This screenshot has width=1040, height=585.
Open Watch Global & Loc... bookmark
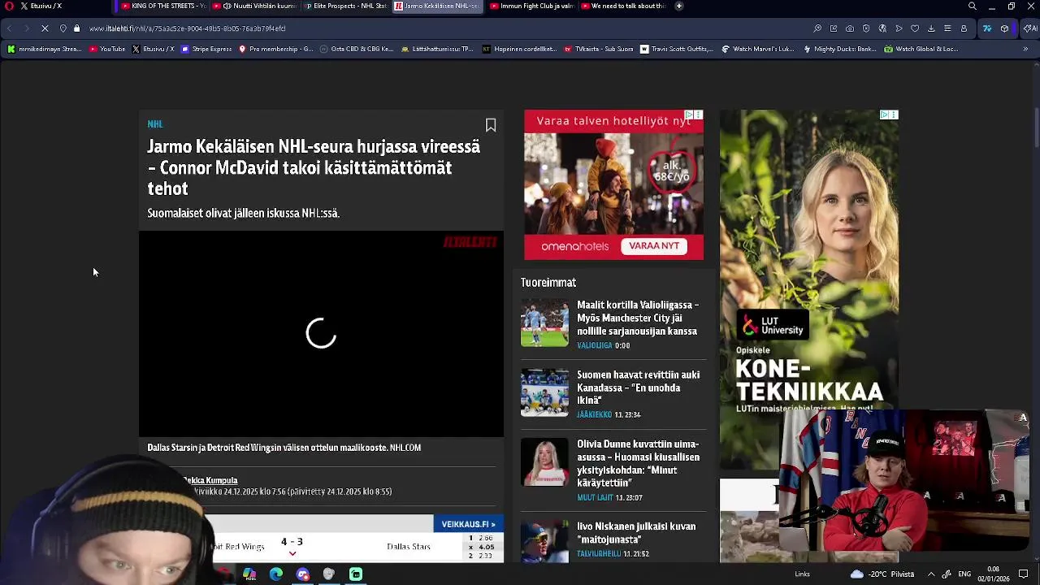click(921, 49)
